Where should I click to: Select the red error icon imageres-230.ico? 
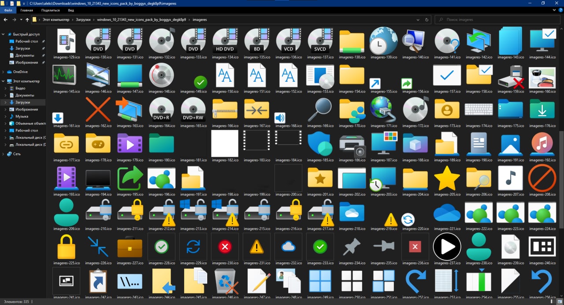coord(225,247)
